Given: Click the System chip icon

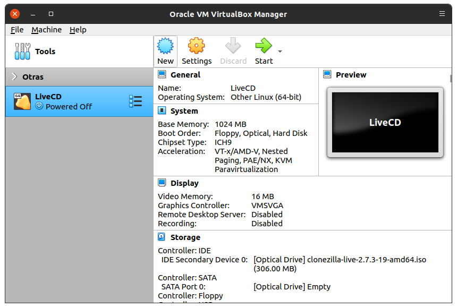Looking at the screenshot, I should click(x=162, y=111).
